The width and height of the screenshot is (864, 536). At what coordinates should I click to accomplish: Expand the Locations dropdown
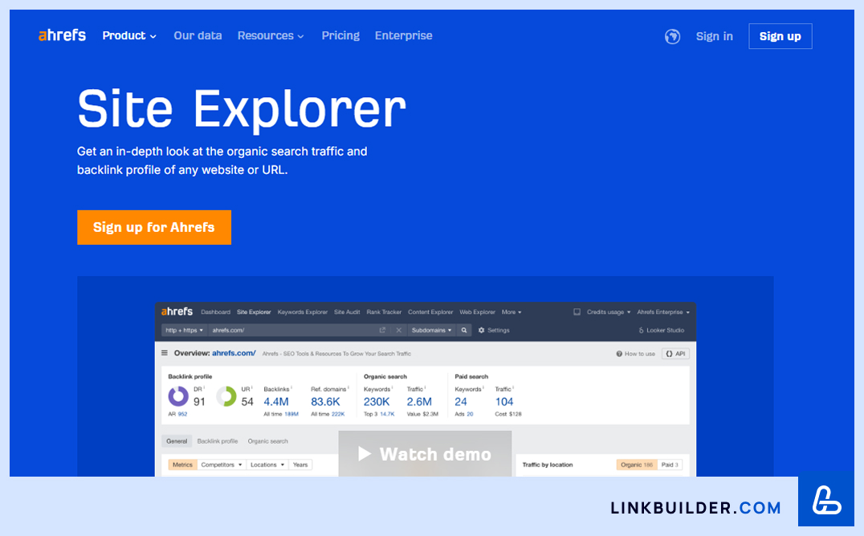click(x=267, y=465)
